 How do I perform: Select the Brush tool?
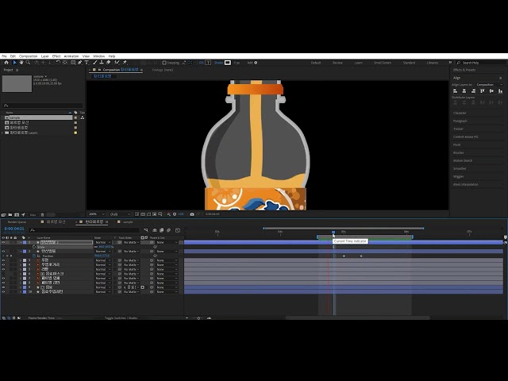coord(95,63)
